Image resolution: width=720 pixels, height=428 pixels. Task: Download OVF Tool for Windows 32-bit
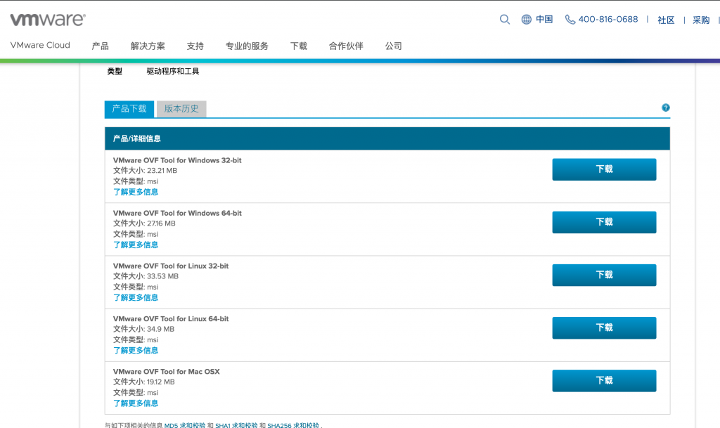click(604, 169)
